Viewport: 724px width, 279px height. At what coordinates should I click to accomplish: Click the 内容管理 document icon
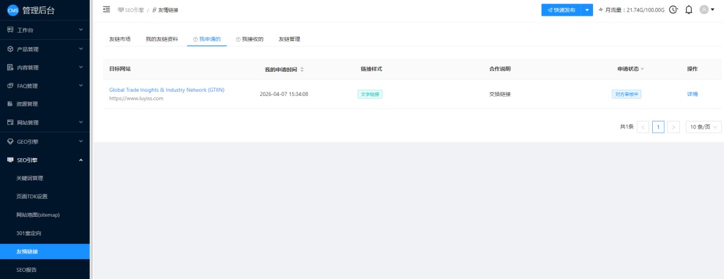10,67
